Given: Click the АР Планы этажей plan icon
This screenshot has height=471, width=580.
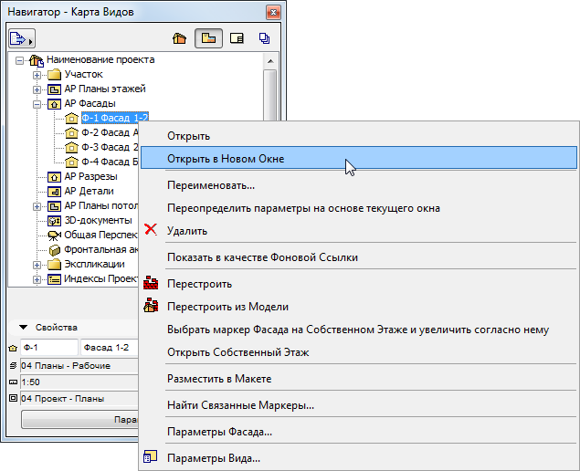Looking at the screenshot, I should 54,89.
